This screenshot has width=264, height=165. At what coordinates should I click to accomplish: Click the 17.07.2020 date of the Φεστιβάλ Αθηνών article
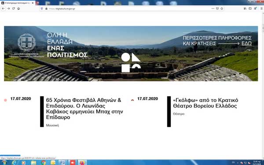21,99
